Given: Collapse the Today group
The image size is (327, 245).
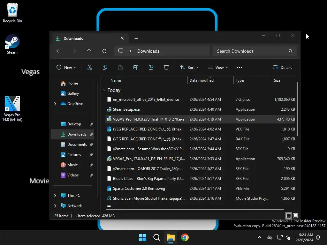Looking at the screenshot, I should tap(104, 90).
